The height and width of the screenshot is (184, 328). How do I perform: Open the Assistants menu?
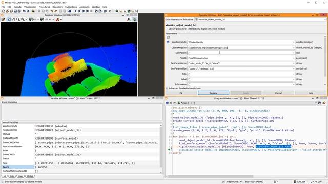pyautogui.click(x=85, y=7)
